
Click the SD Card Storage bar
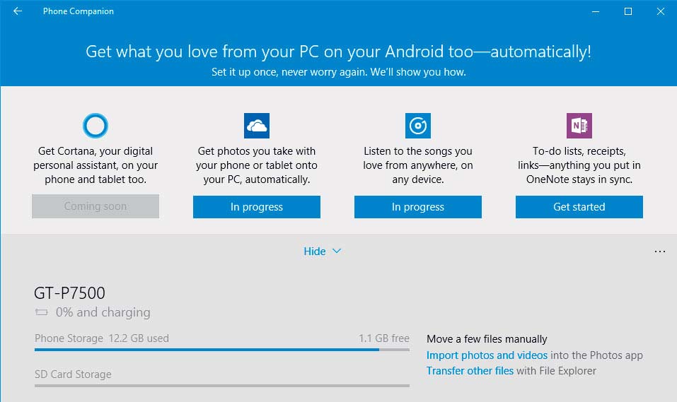pos(222,386)
